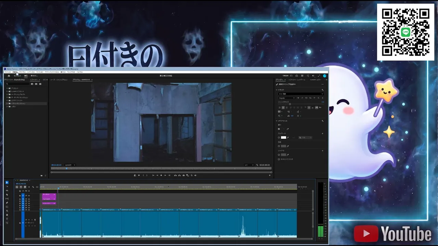Open the Appearance section wrench settings
This screenshot has width=438, height=246.
(322, 121)
